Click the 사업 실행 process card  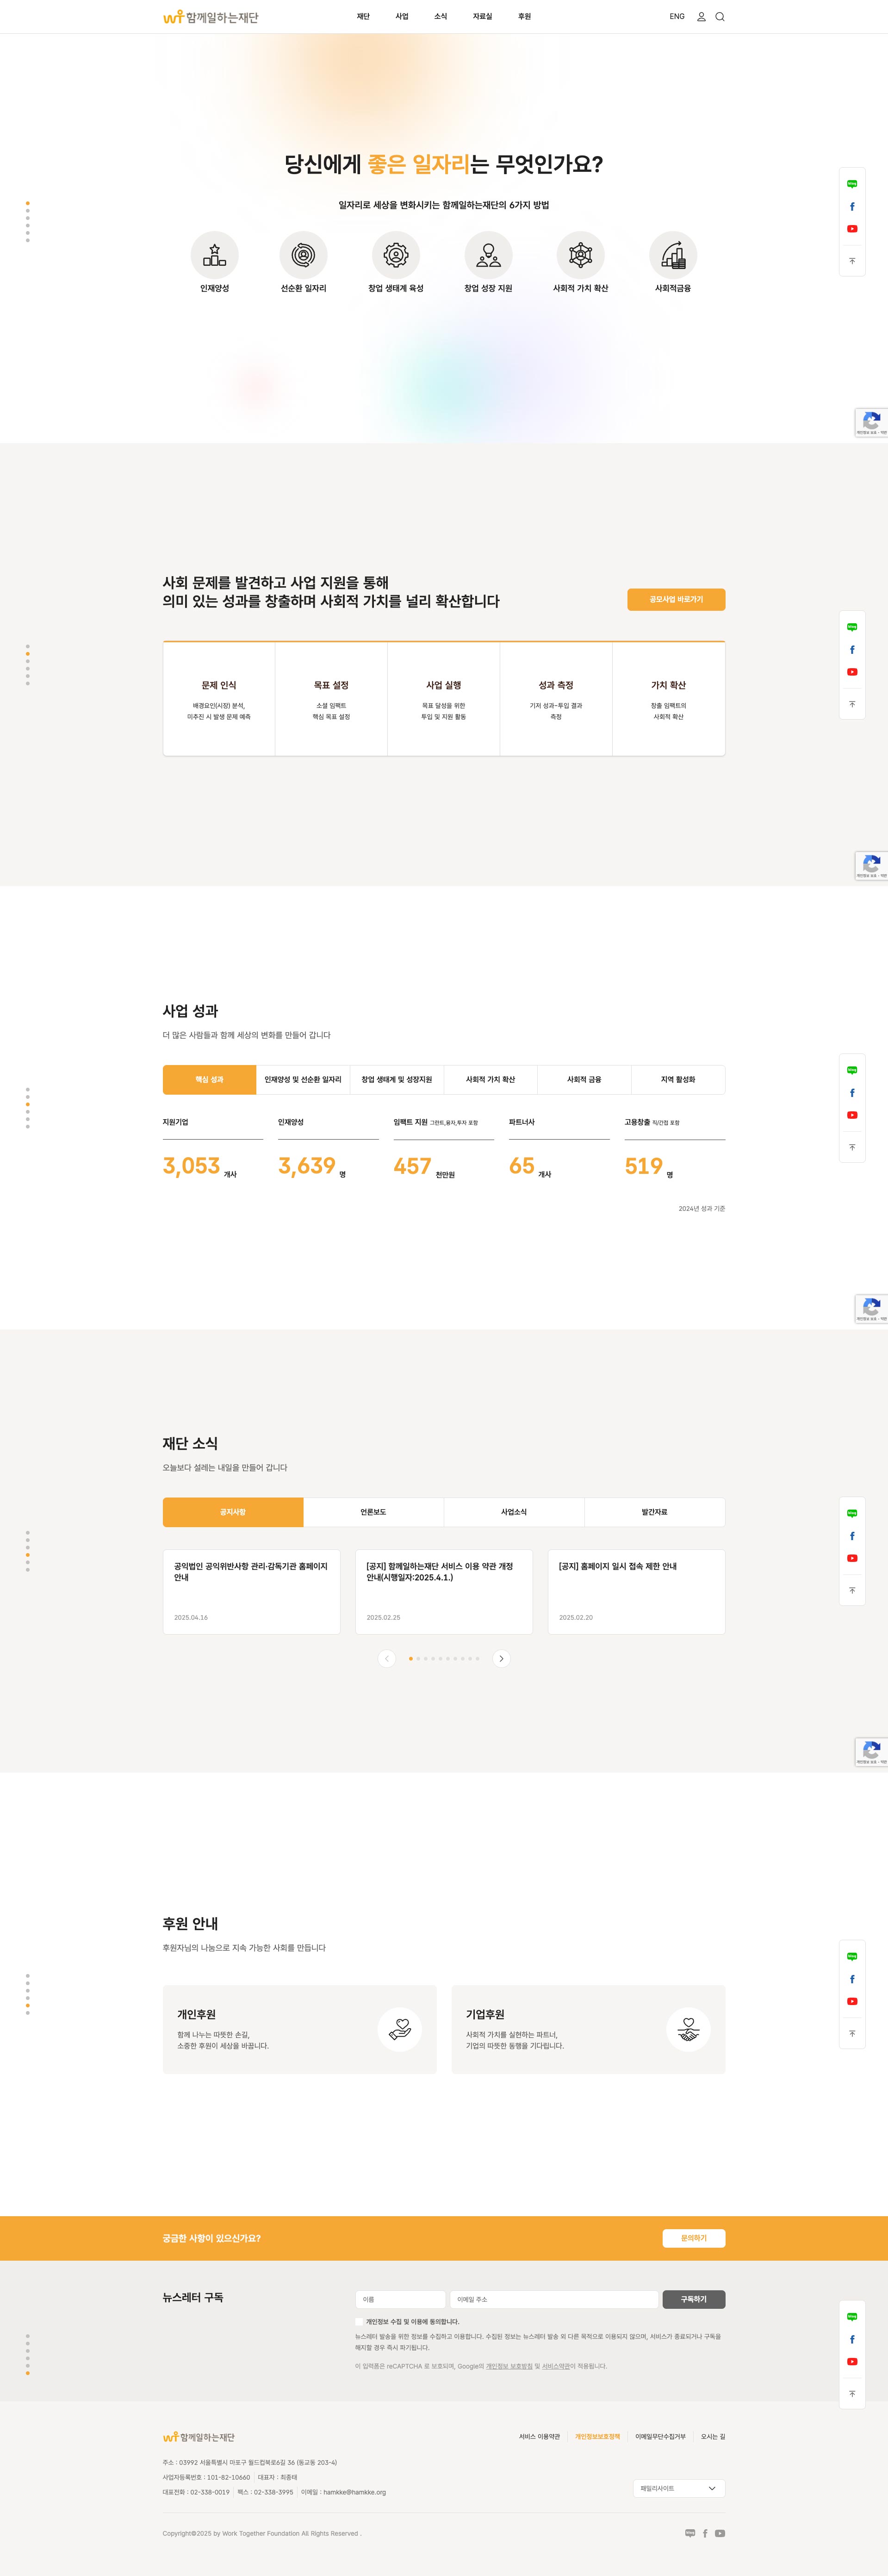[443, 699]
